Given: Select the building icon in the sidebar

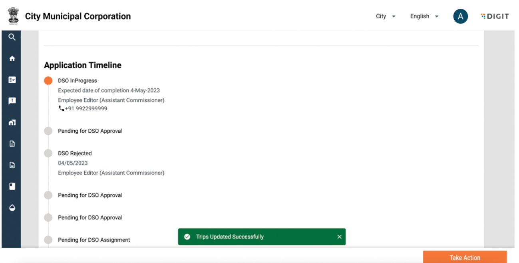Looking at the screenshot, I should tap(12, 122).
